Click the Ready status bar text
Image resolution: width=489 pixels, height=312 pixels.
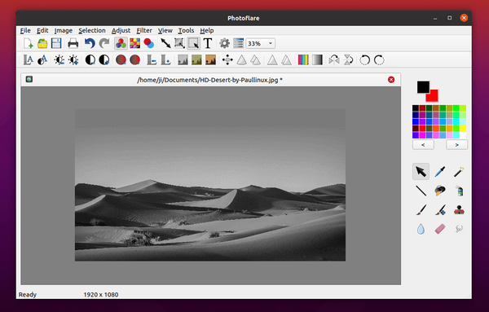[x=28, y=295]
